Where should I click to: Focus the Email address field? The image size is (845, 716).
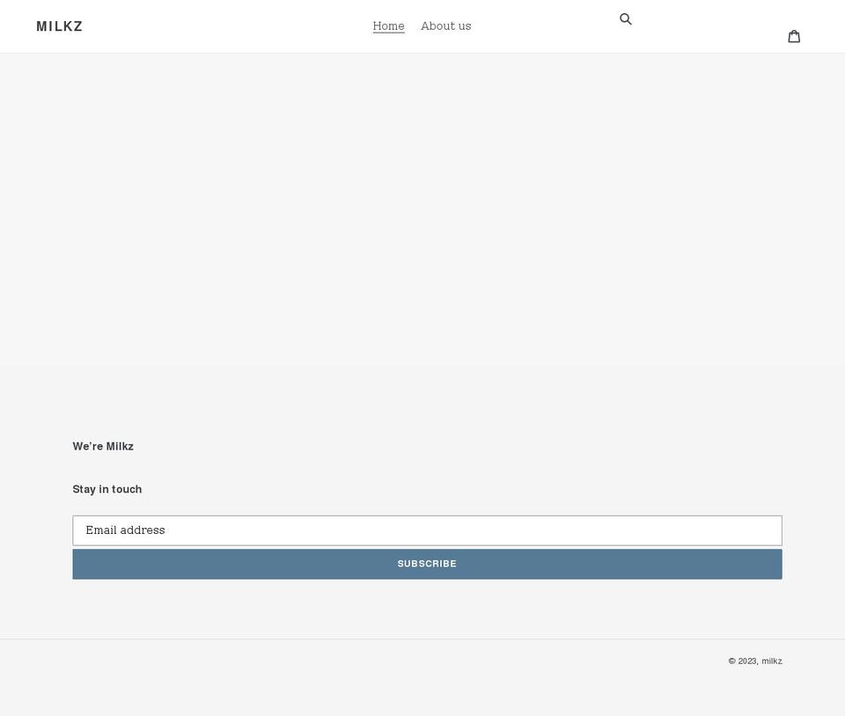point(428,530)
